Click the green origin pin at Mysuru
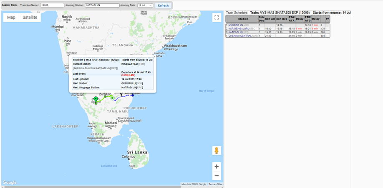 pyautogui.click(x=96, y=100)
